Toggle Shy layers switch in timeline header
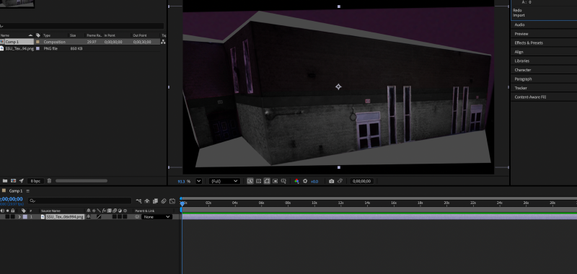Viewport: 577px width, 274px height. pyautogui.click(x=147, y=200)
